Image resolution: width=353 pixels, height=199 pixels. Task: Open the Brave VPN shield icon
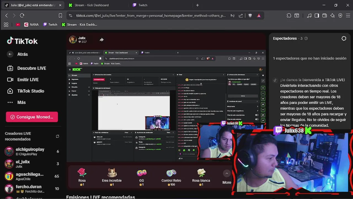[340, 16]
